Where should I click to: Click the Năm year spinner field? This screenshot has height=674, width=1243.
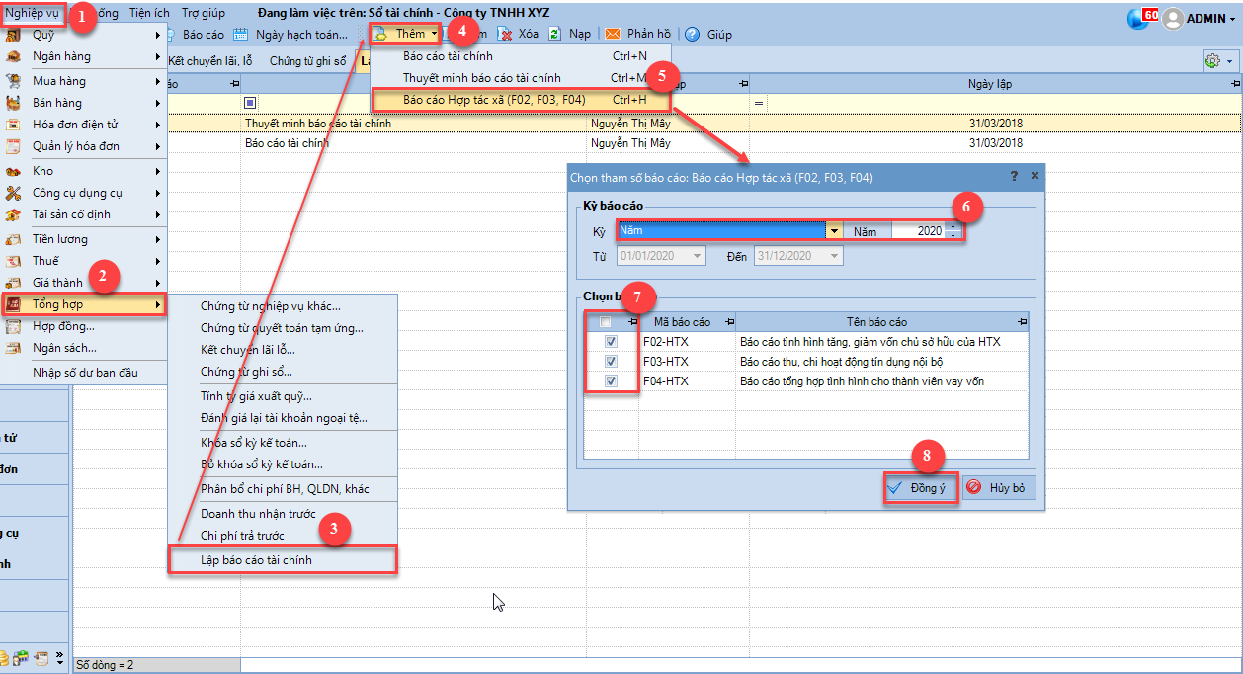point(917,231)
